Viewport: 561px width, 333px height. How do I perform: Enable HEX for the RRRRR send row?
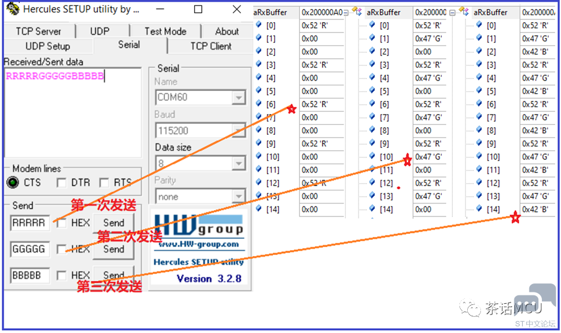click(x=62, y=223)
